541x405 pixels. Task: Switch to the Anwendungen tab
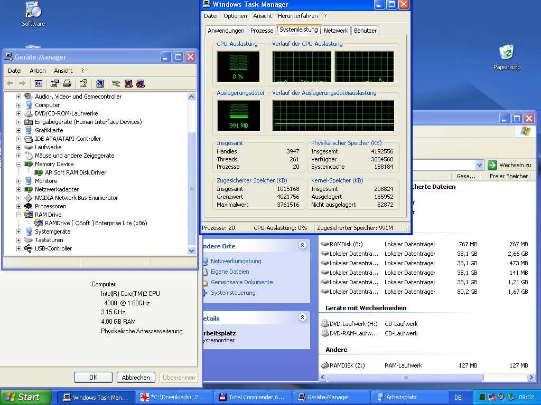coord(226,30)
